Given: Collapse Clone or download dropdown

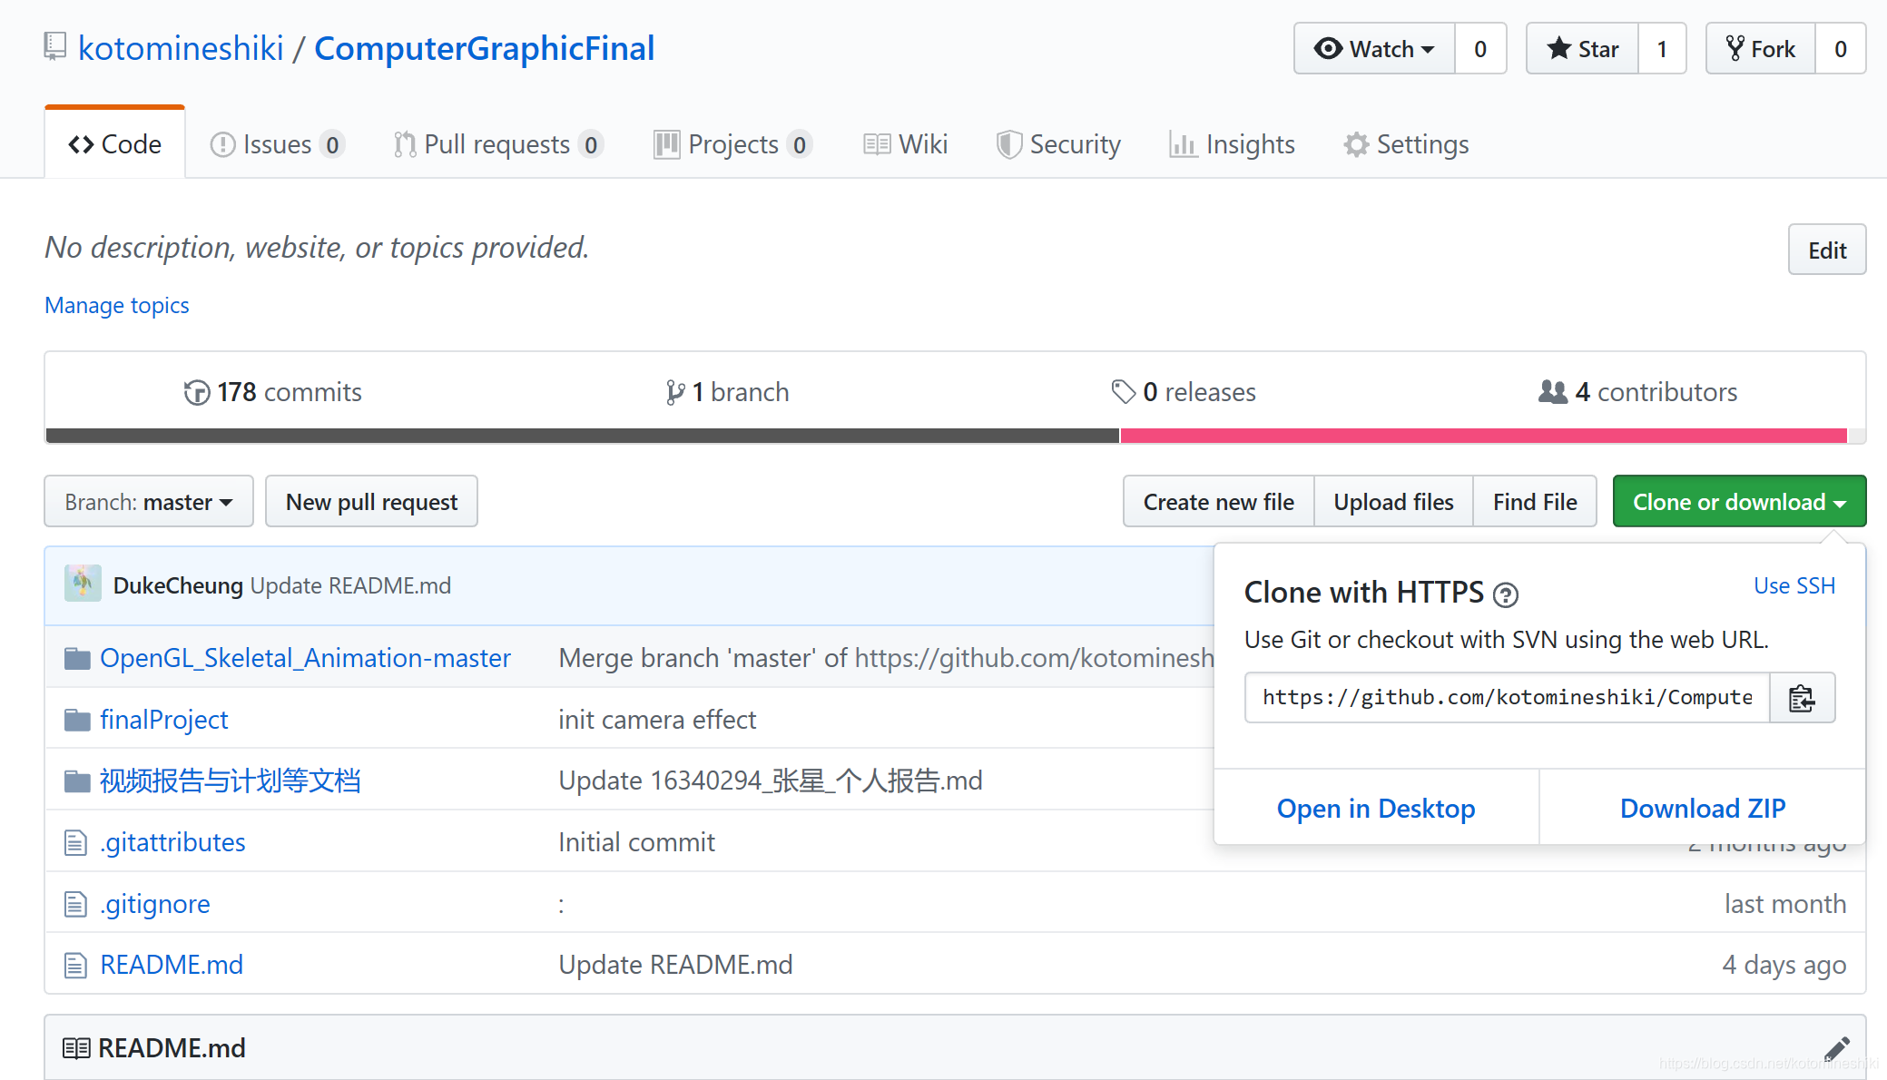Looking at the screenshot, I should tap(1739, 501).
